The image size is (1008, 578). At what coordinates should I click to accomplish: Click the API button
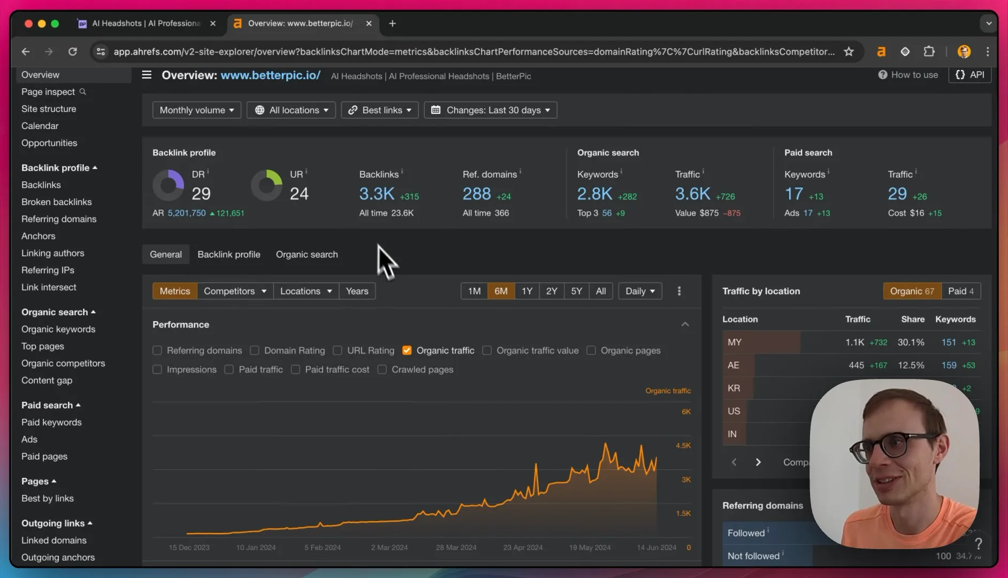(x=970, y=75)
